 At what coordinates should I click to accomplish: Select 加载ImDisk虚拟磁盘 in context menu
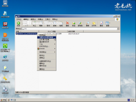pyautogui.click(x=47, y=37)
